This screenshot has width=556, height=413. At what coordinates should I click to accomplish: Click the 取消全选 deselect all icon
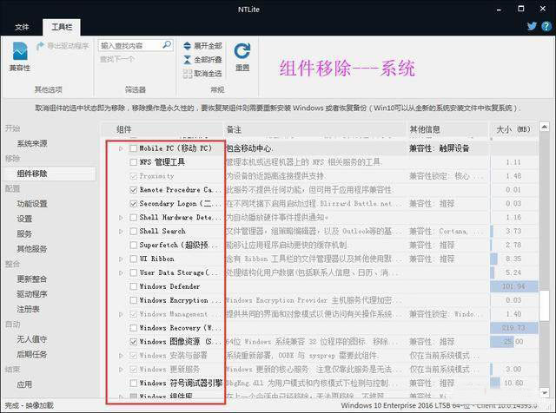(x=188, y=74)
